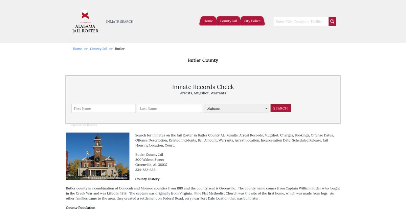Click the INMATE SEARCH header text

point(120,22)
